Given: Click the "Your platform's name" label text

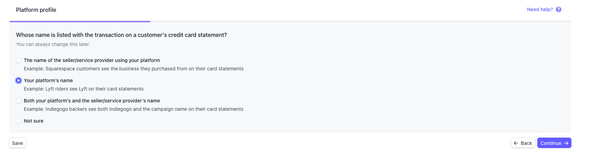Looking at the screenshot, I should click(x=48, y=80).
